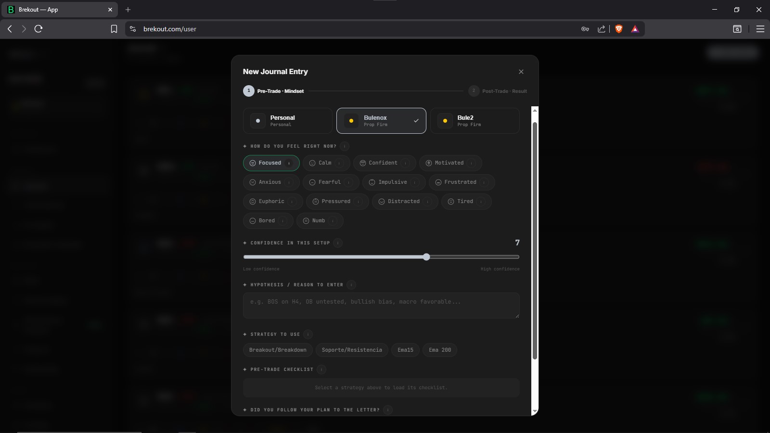
Task: Click info icon inside the Euphoric chip
Action: [293, 202]
